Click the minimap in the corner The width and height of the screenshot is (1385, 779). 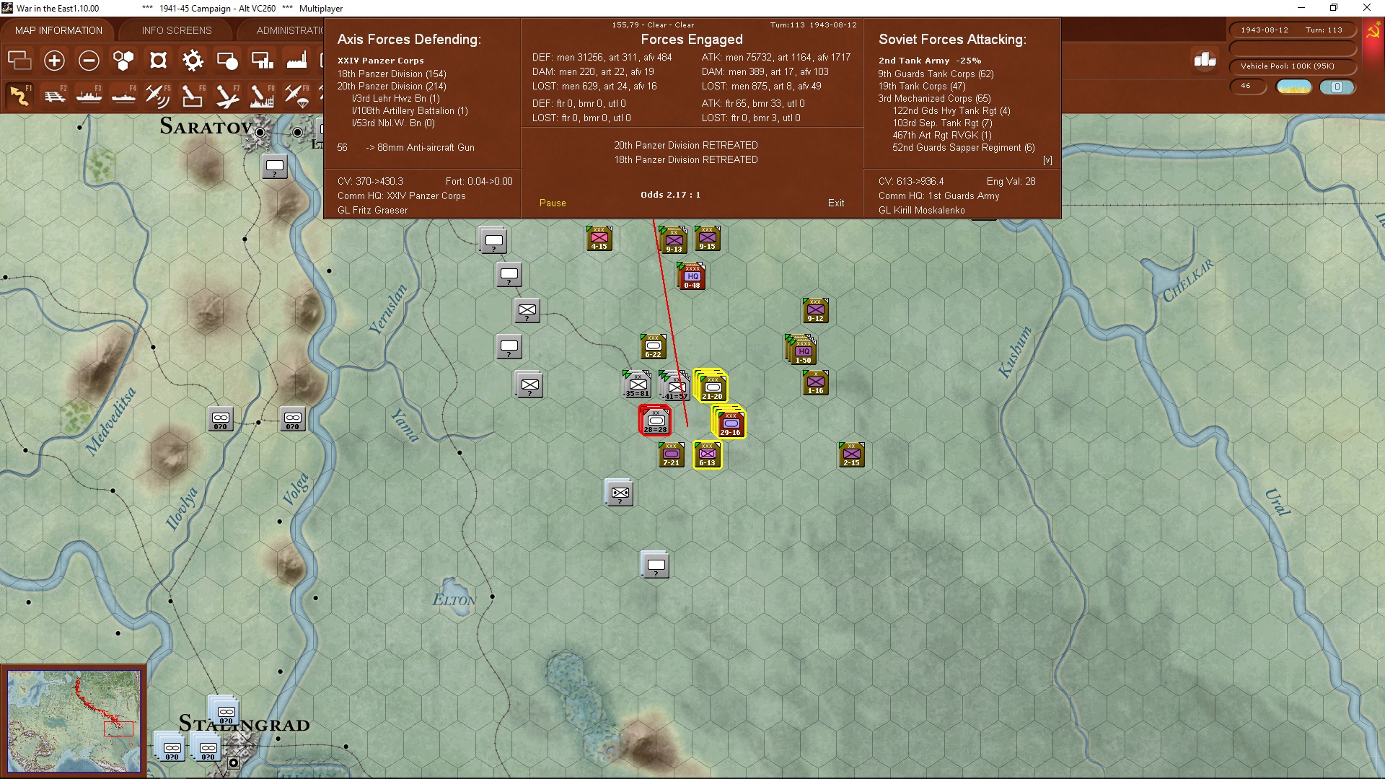click(74, 721)
